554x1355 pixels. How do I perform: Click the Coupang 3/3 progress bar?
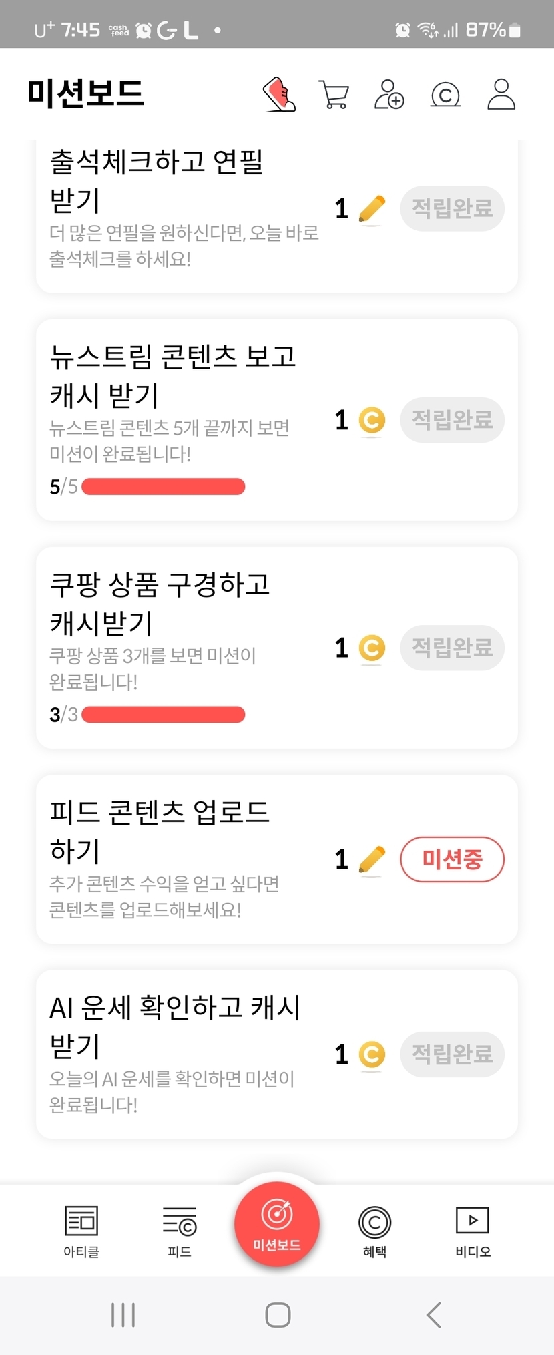pos(164,715)
